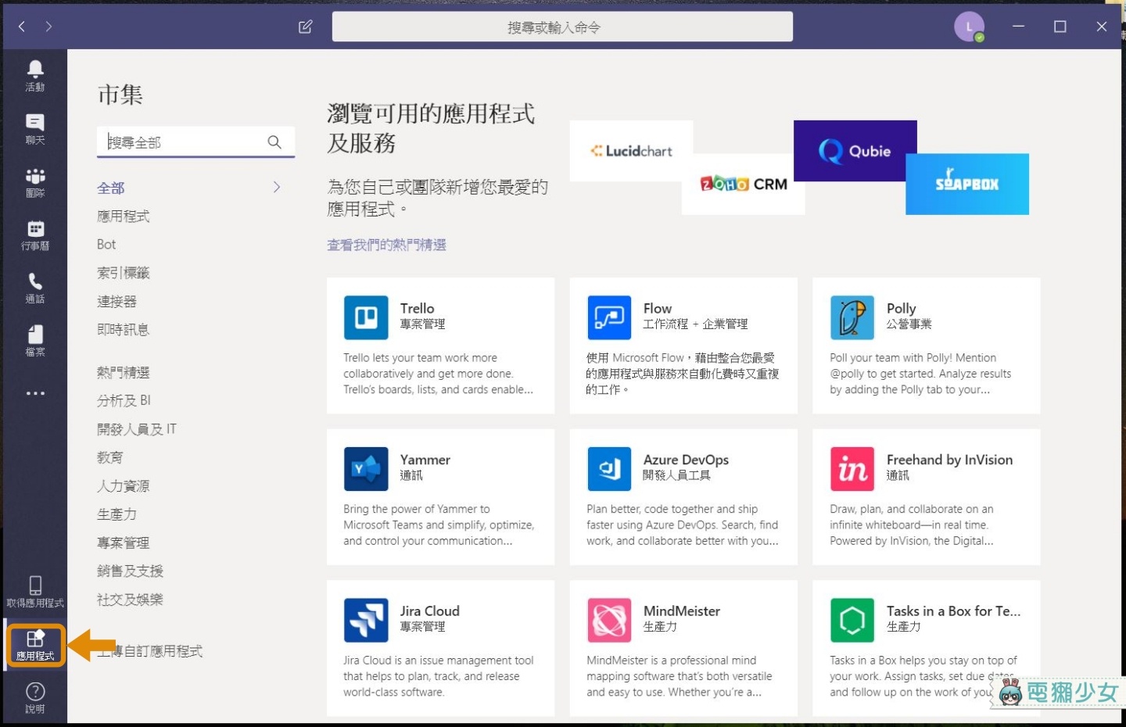Click the new chat compose icon
This screenshot has height=727, width=1126.
click(x=306, y=27)
